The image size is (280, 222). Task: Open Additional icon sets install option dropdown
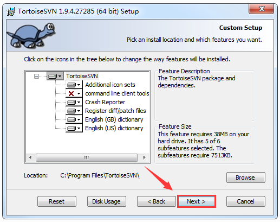click(x=74, y=85)
